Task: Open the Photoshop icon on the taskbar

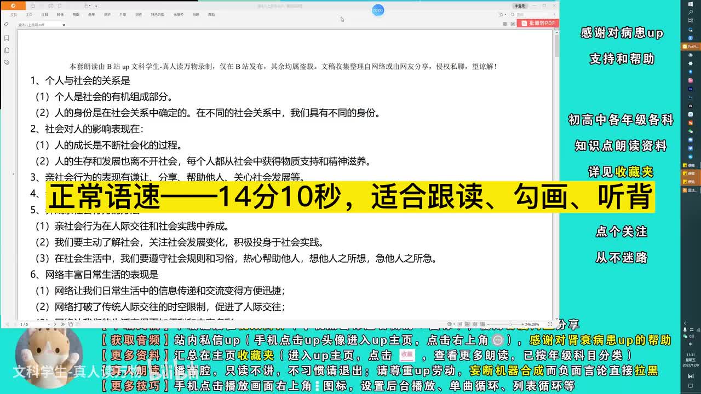Action: pyautogui.click(x=691, y=97)
